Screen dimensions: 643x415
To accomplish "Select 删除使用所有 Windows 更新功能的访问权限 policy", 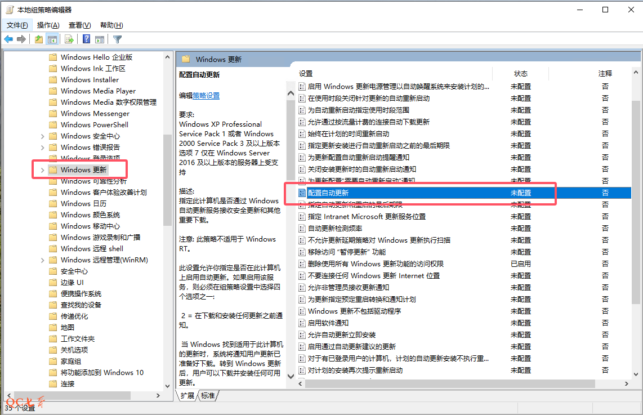I will [376, 264].
